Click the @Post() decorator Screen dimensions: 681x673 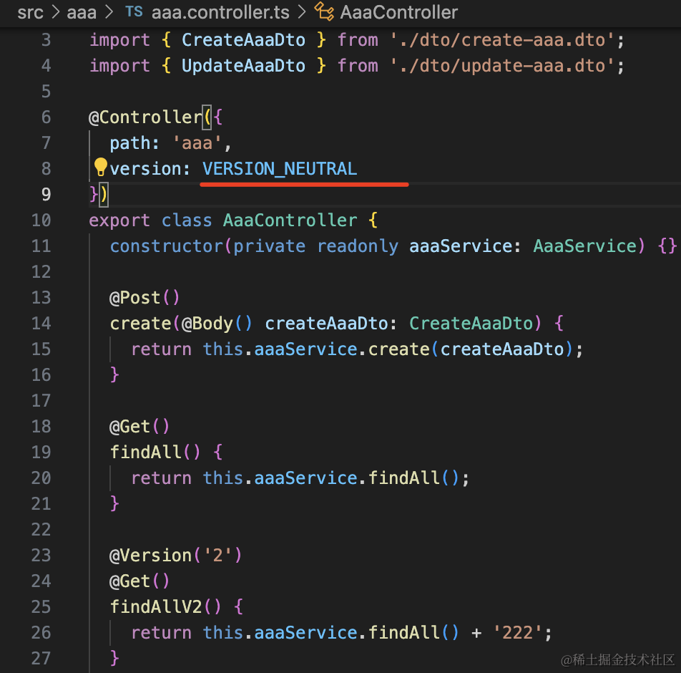coord(144,298)
